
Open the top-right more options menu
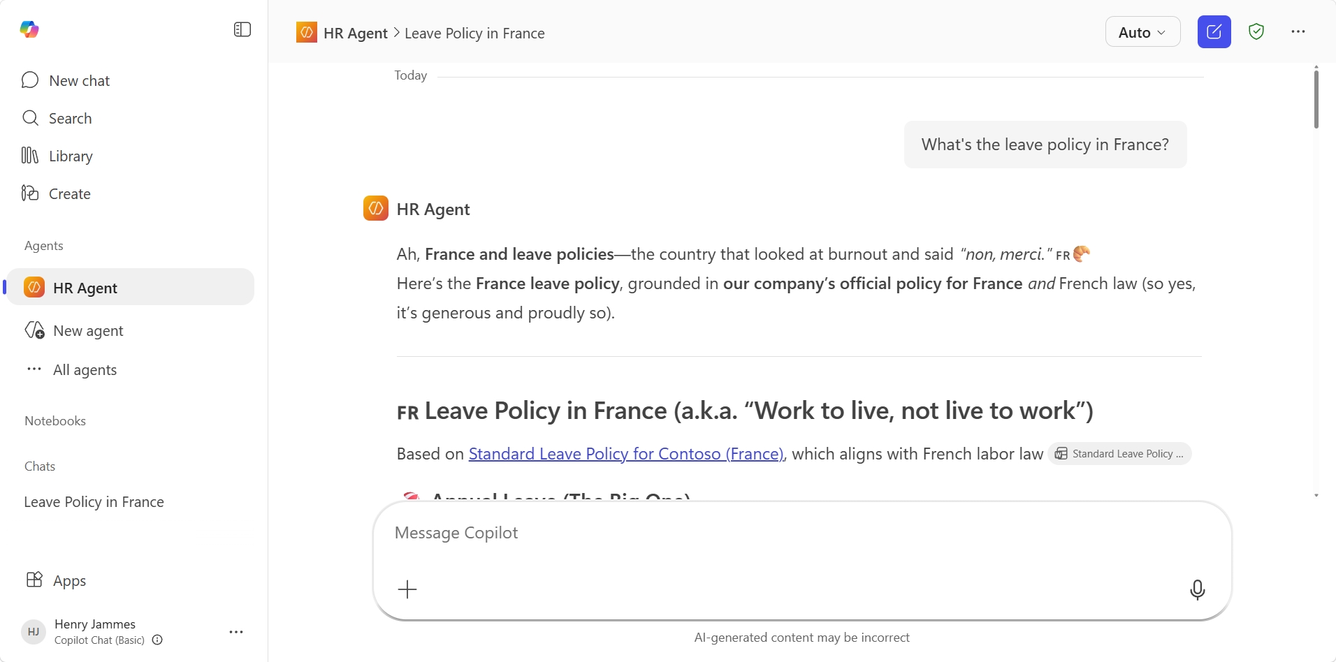pos(1298,32)
